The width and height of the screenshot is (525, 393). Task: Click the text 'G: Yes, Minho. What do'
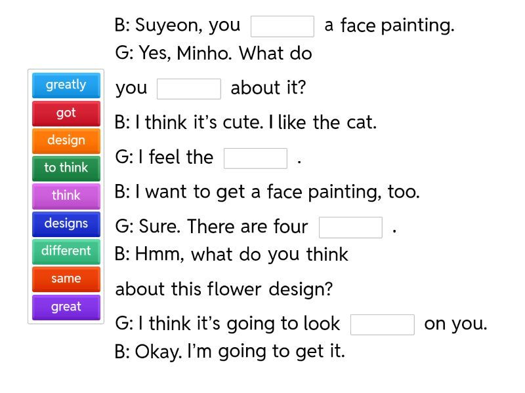(213, 54)
